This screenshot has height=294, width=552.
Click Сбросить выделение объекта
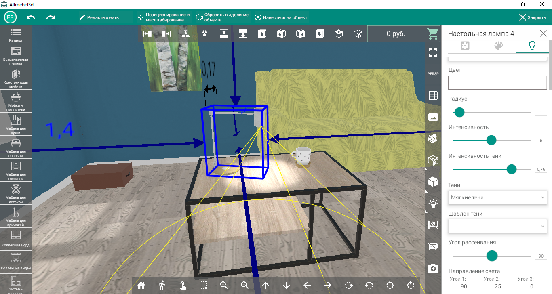coord(222,17)
